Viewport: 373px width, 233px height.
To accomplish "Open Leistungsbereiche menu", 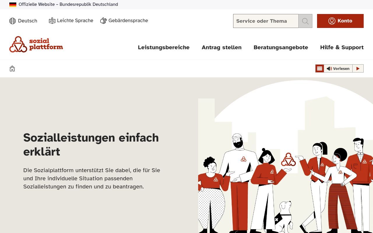I will tap(164, 47).
